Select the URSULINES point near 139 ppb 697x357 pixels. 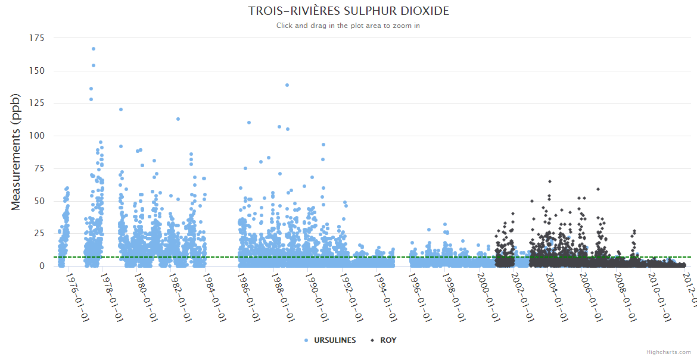coord(287,85)
